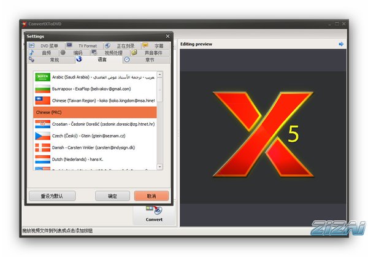Click the Saudi Arabia flag icon
Screen dimensions: 368x257
tap(42, 77)
